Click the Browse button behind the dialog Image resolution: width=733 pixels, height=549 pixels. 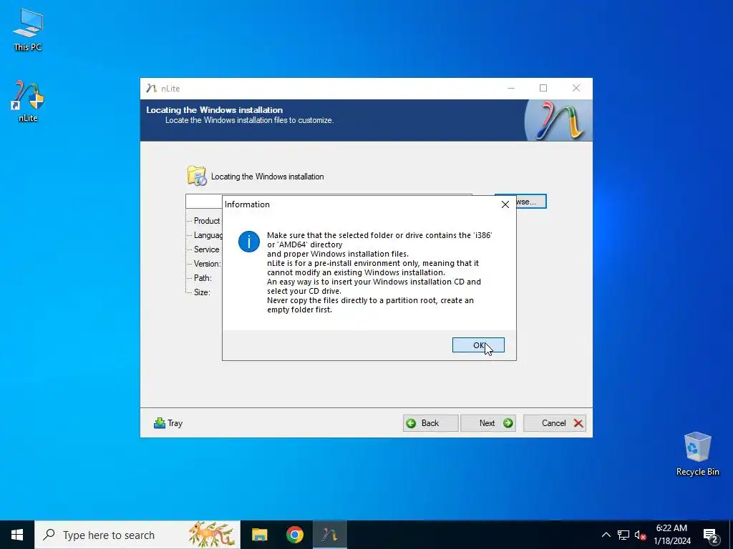click(530, 201)
